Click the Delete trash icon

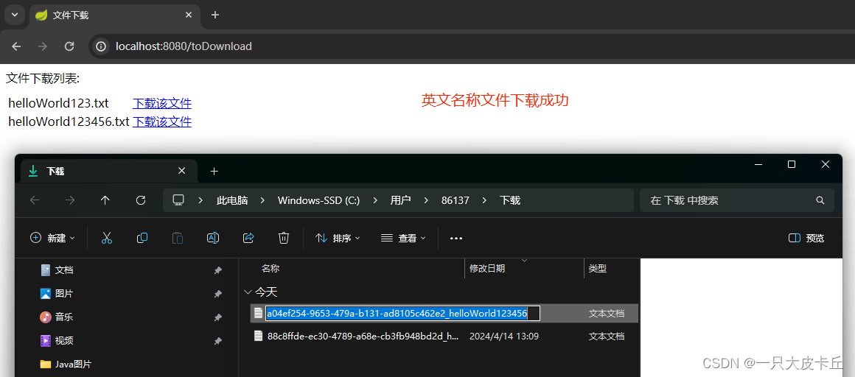coord(284,238)
